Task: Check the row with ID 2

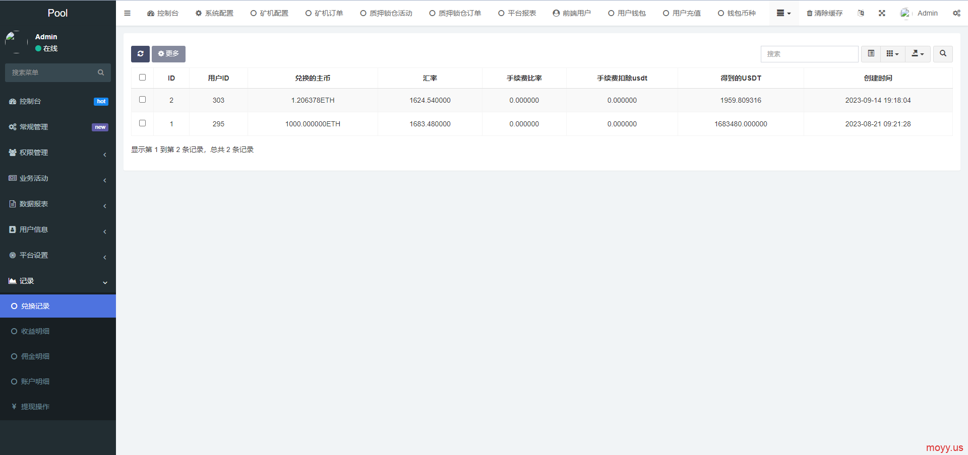Action: click(x=142, y=100)
